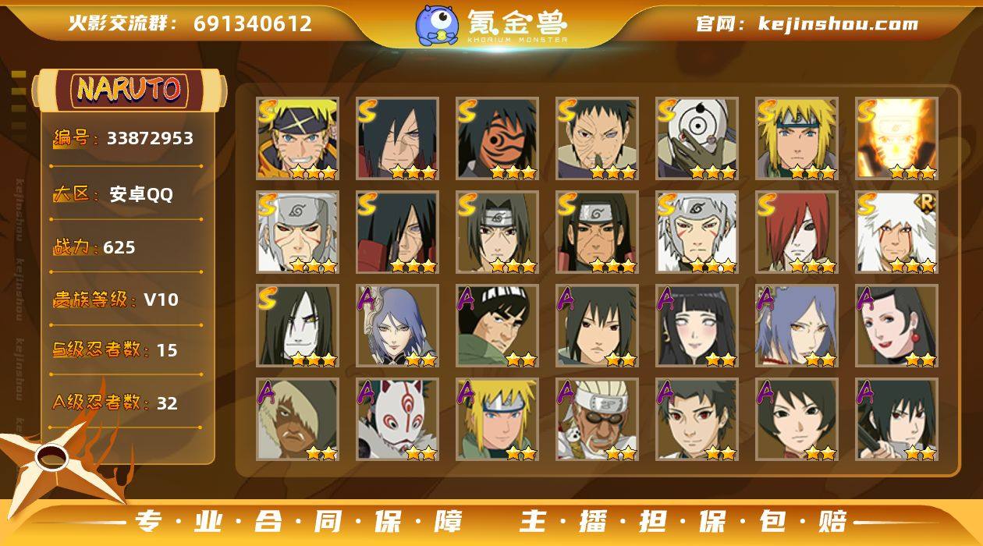
Task: Click the group number 691340612
Action: (x=253, y=24)
